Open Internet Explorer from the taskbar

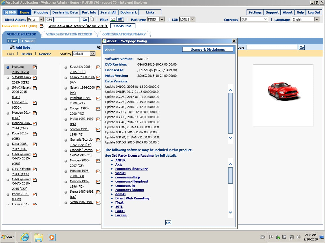(24, 237)
